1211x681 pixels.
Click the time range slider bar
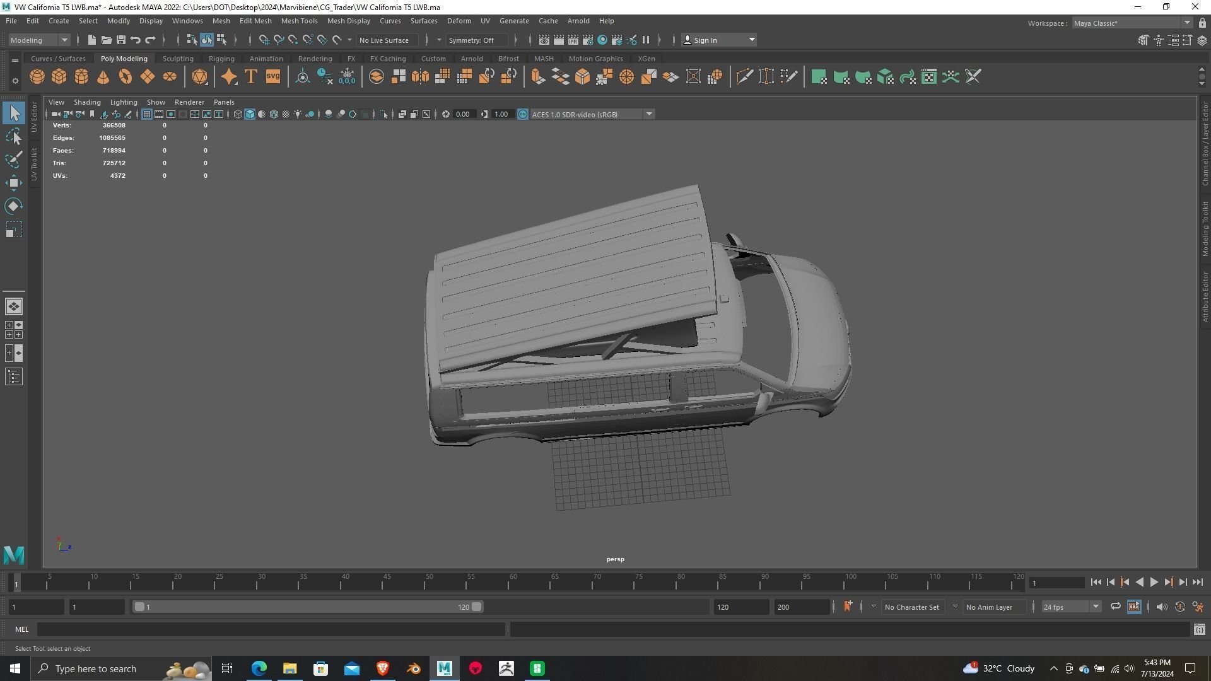tap(308, 607)
